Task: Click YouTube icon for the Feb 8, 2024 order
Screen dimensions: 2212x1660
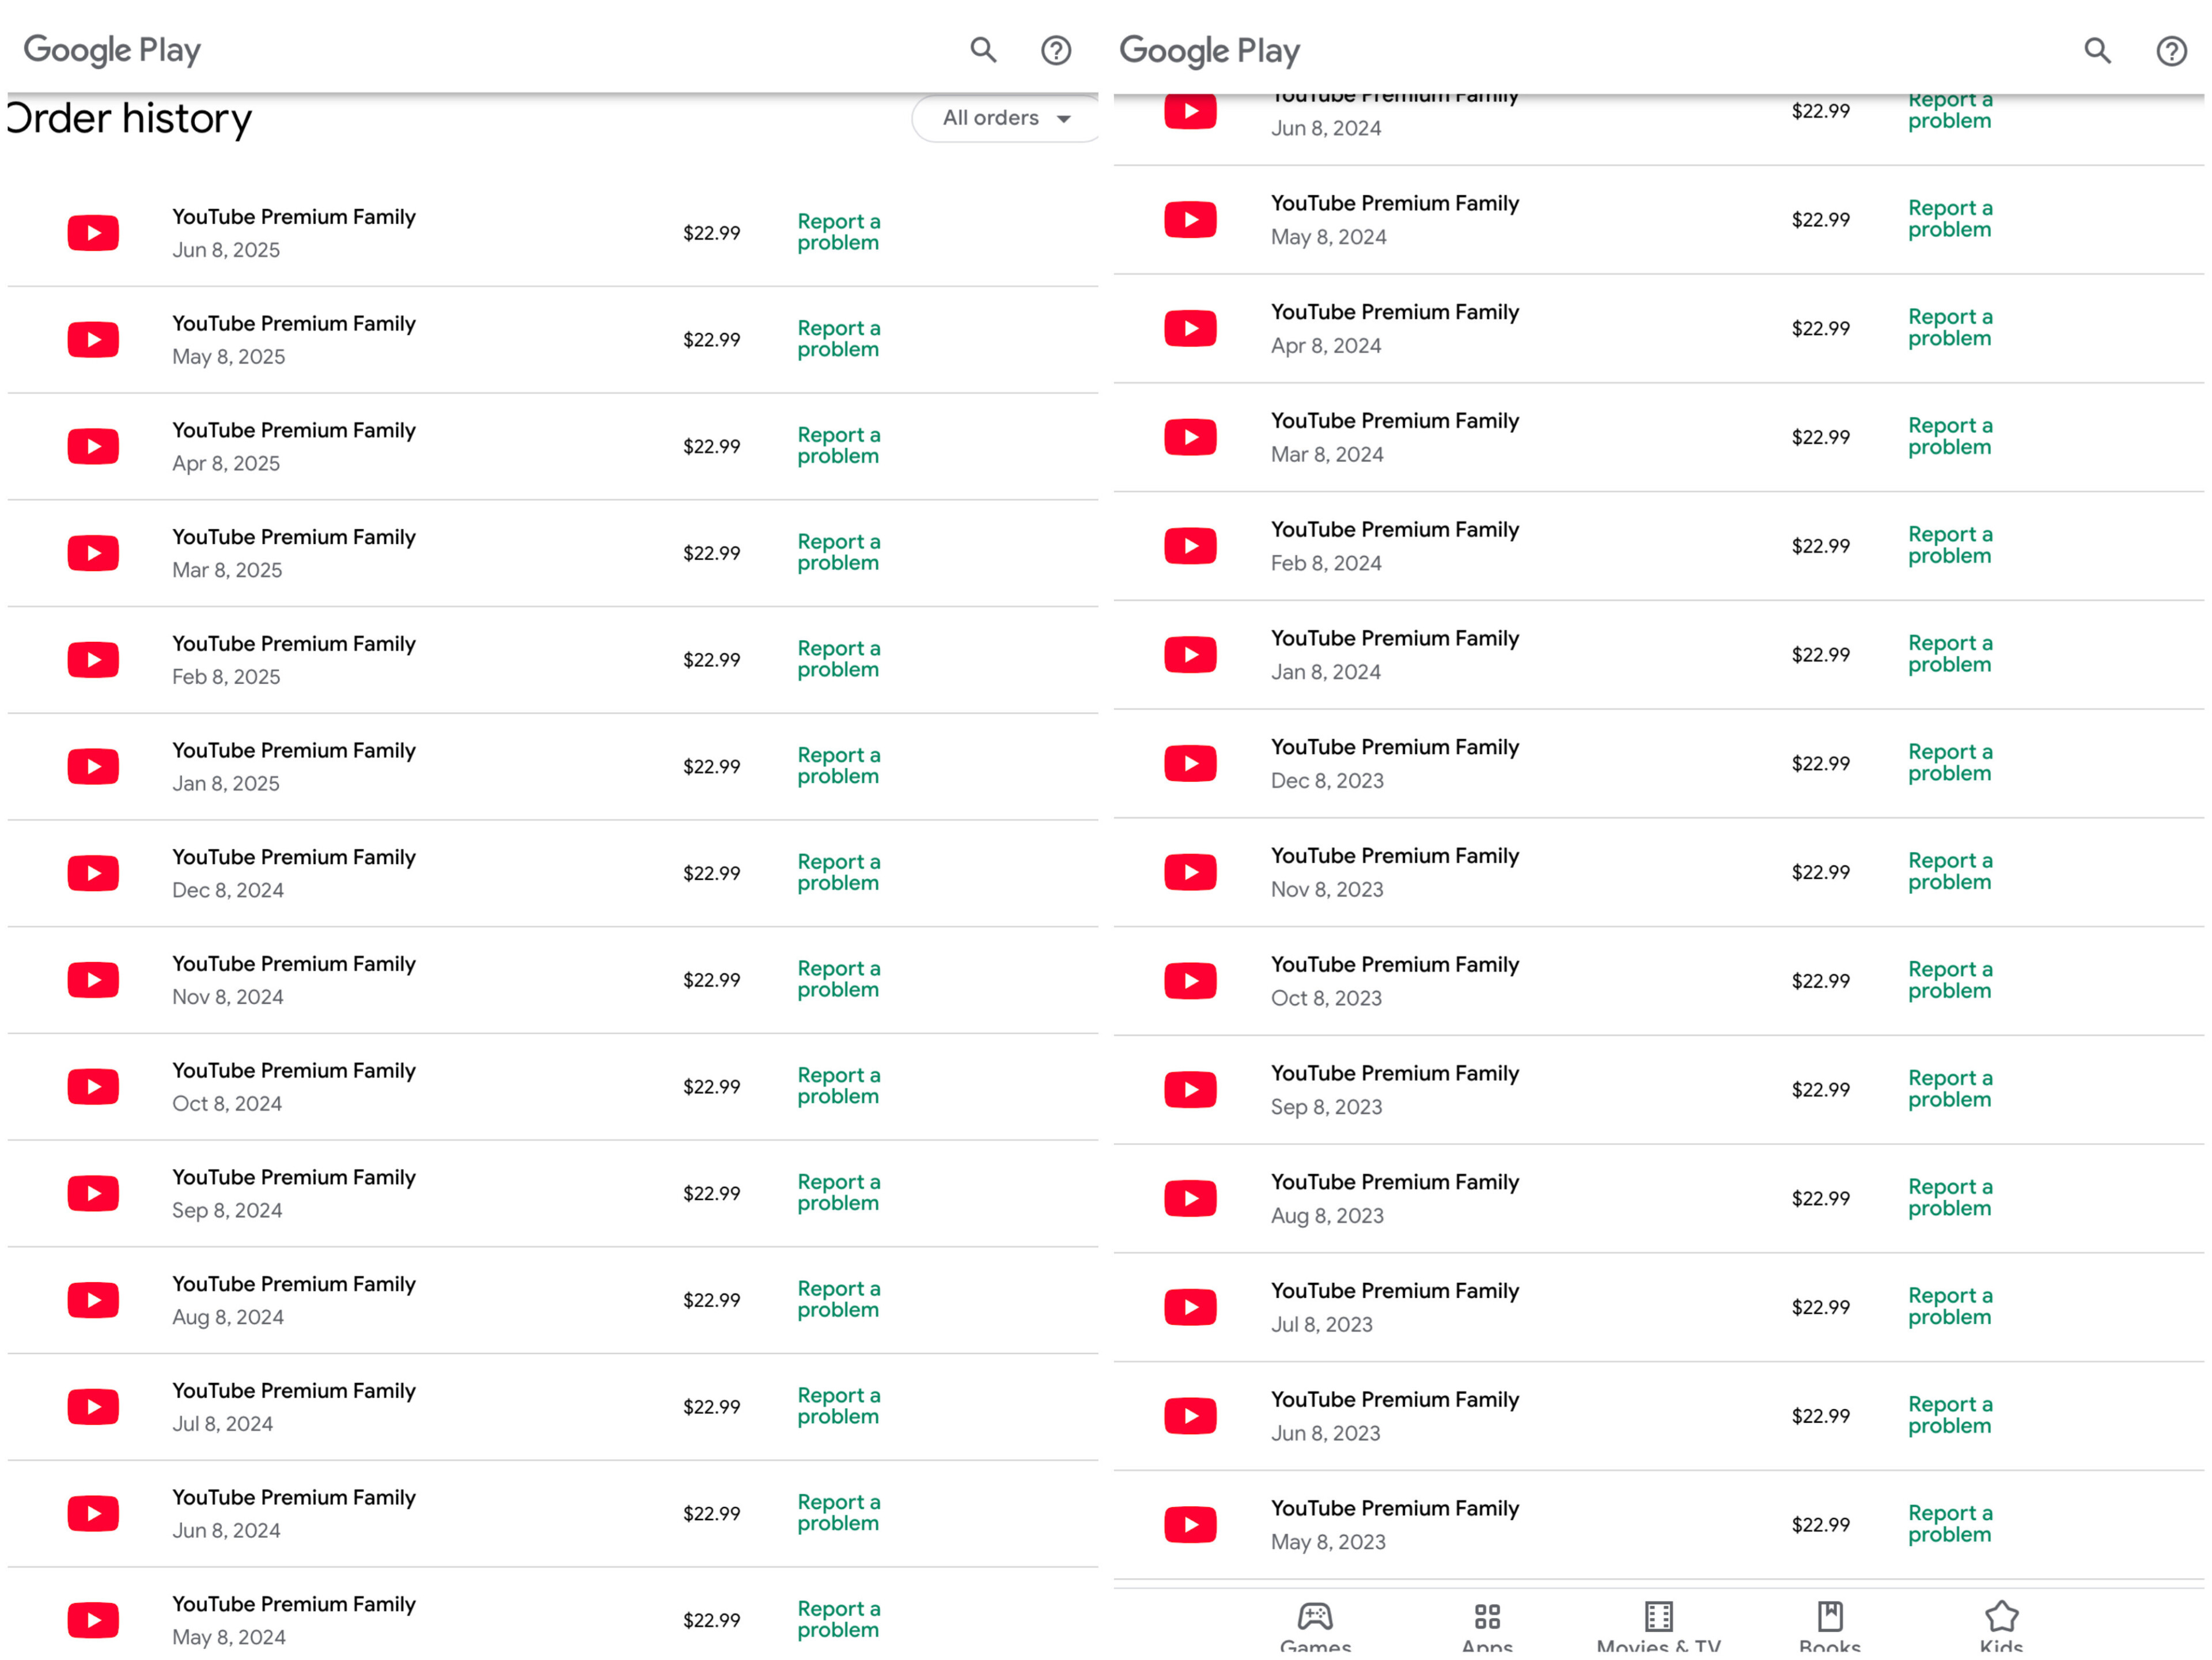Action: click(1190, 546)
